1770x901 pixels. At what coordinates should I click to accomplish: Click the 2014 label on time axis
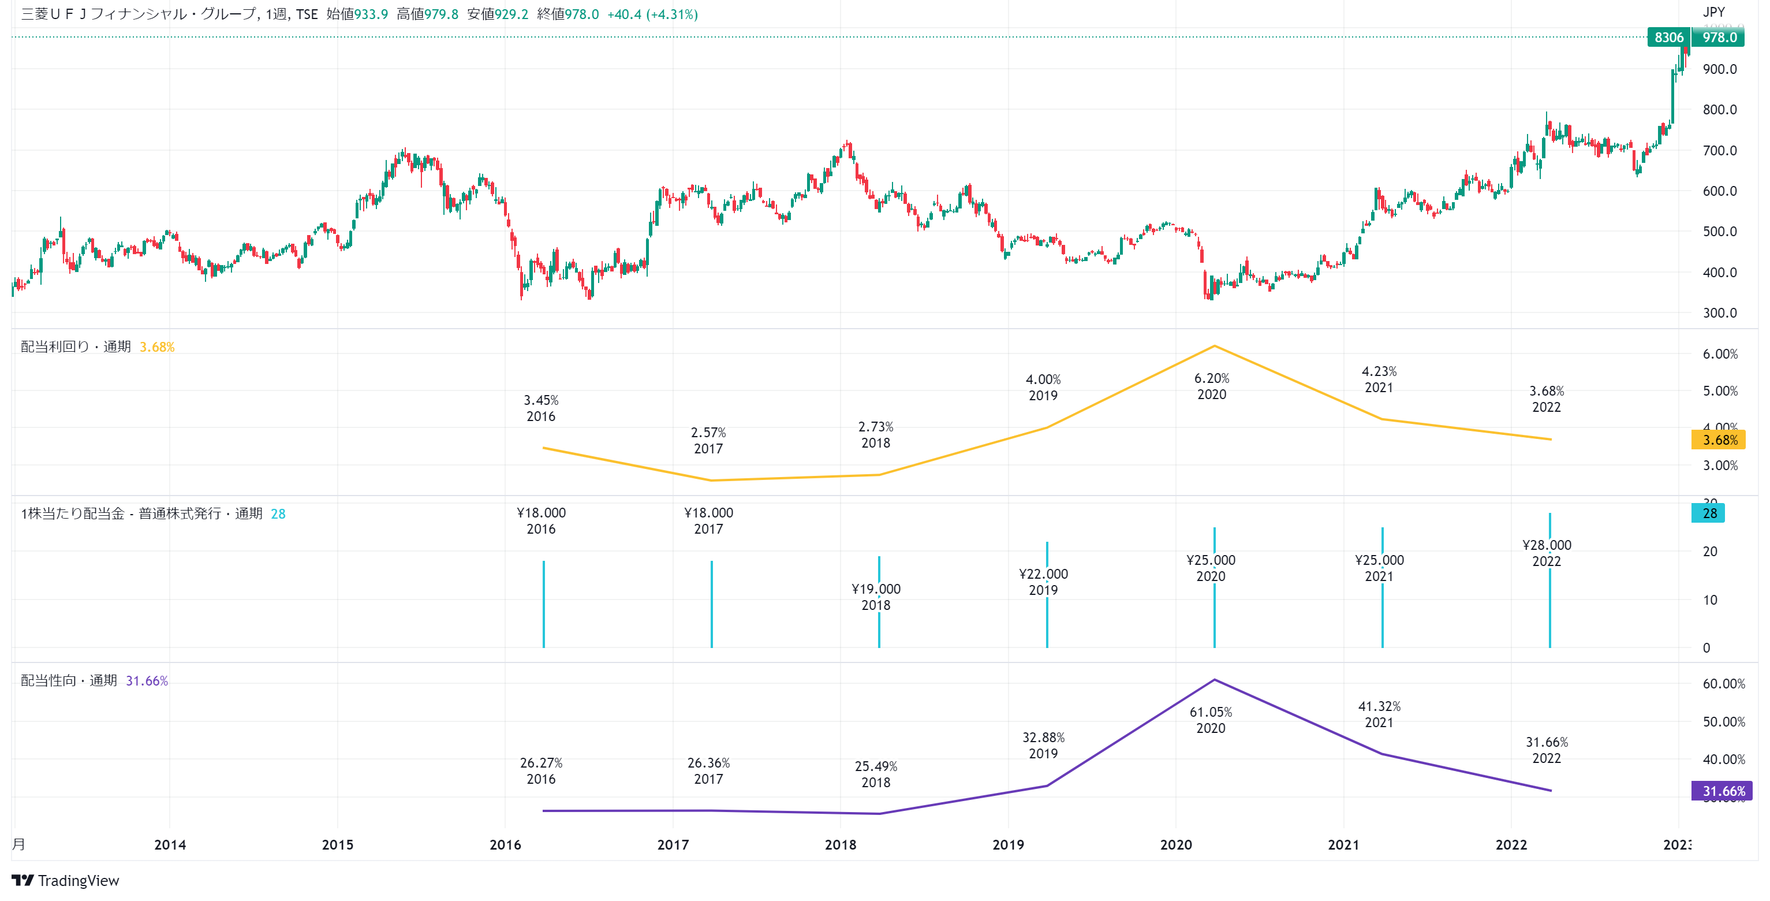point(170,844)
